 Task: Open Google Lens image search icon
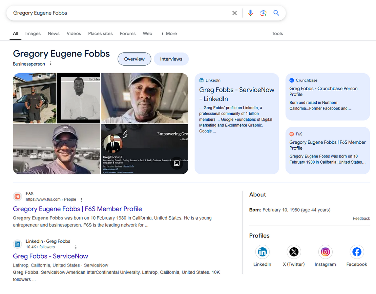click(263, 13)
